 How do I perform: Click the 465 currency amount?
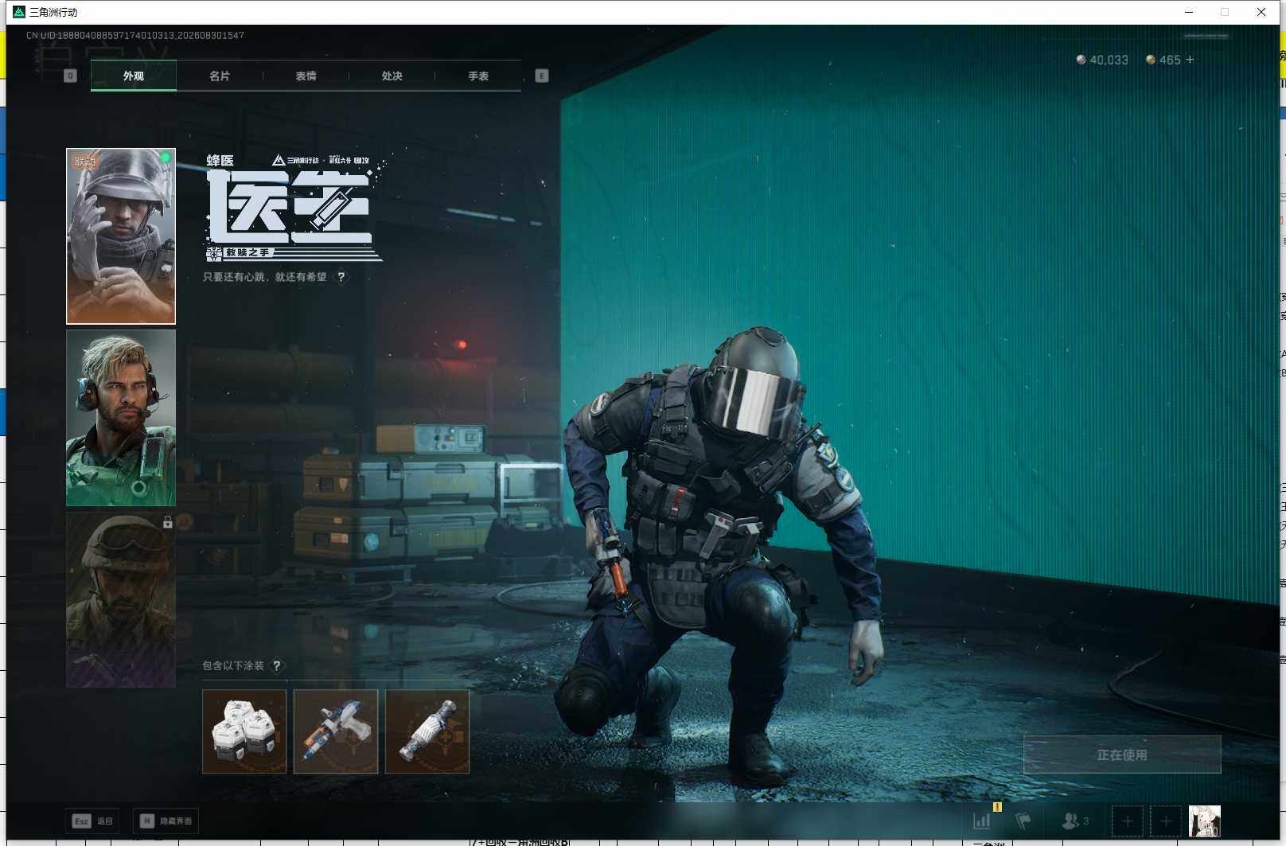click(1170, 60)
